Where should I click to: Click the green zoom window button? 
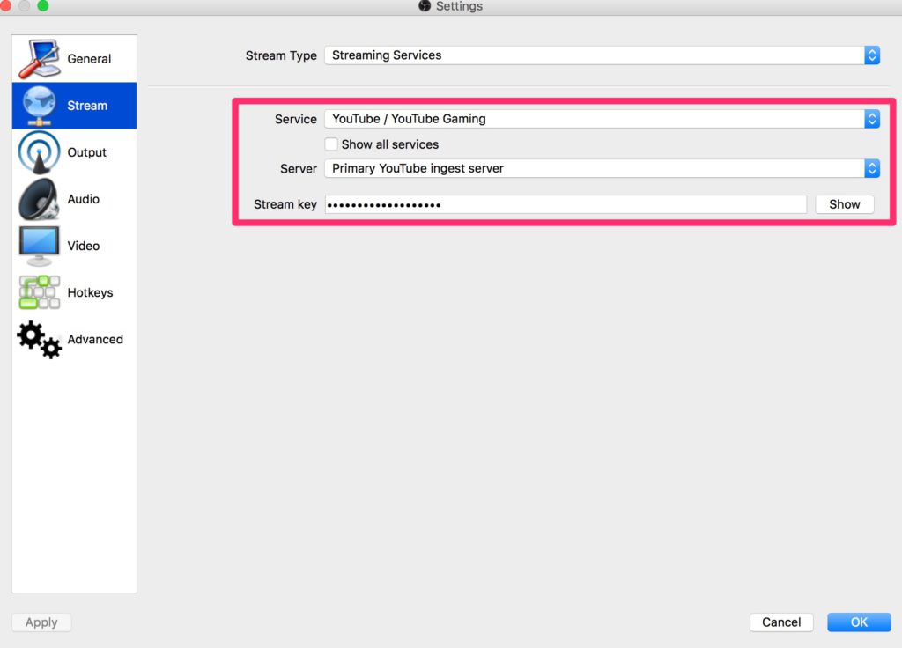point(42,6)
